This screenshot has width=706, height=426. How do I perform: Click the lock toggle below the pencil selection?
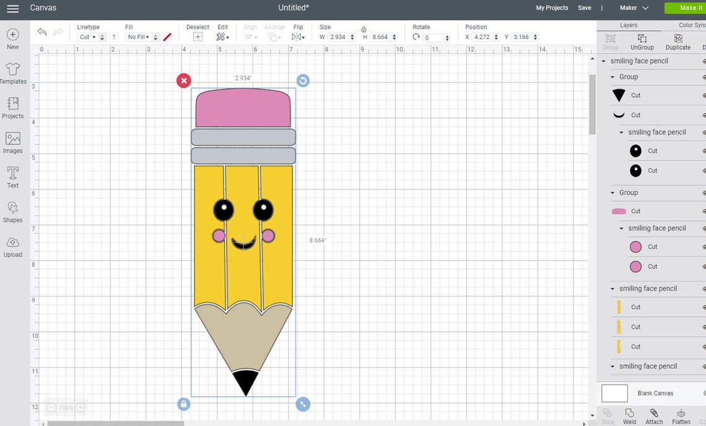coord(183,404)
